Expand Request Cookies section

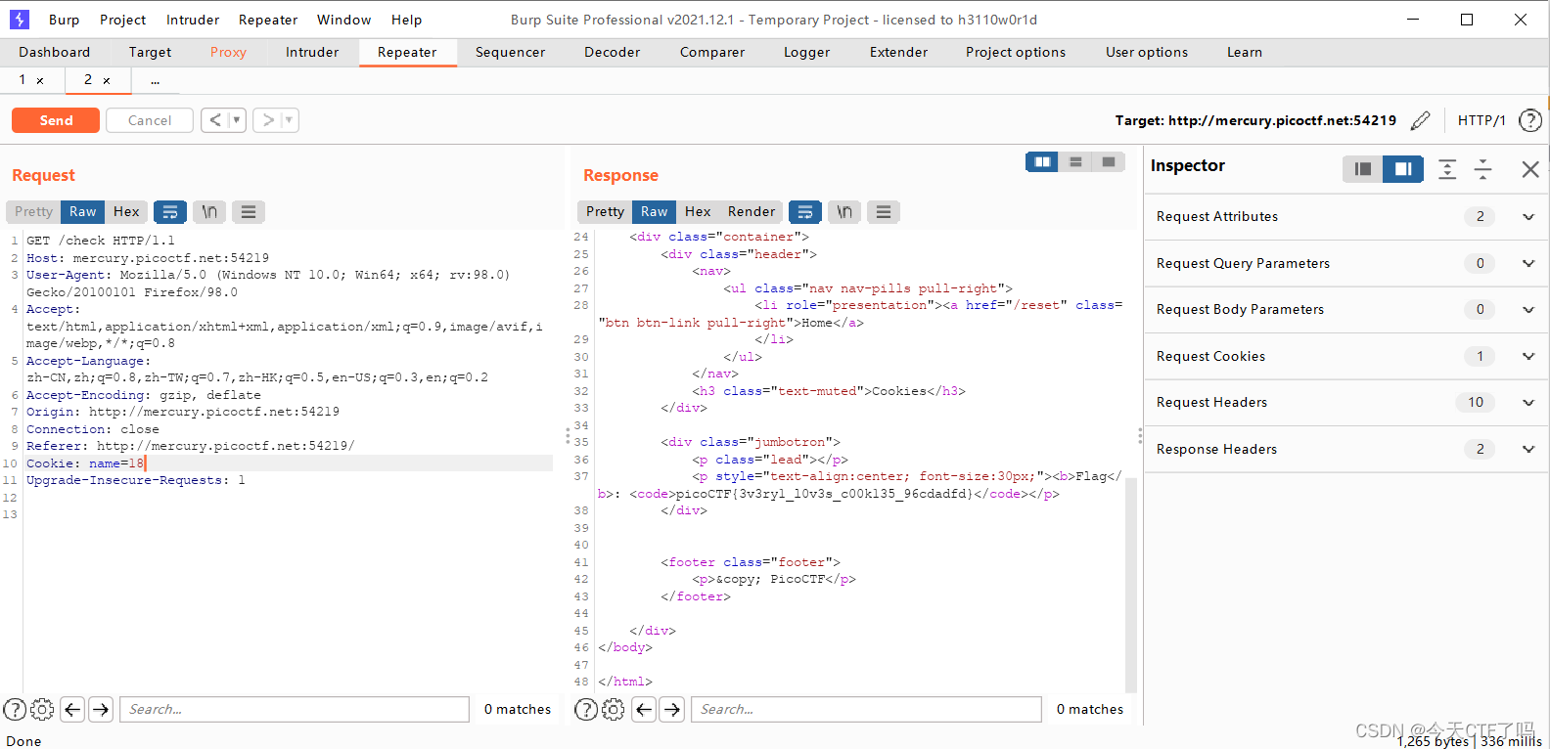(1528, 356)
